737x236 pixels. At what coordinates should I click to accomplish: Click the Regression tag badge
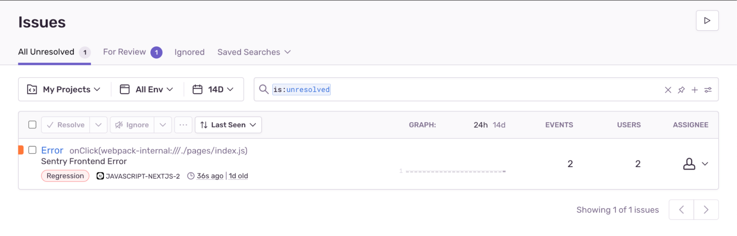tap(65, 176)
